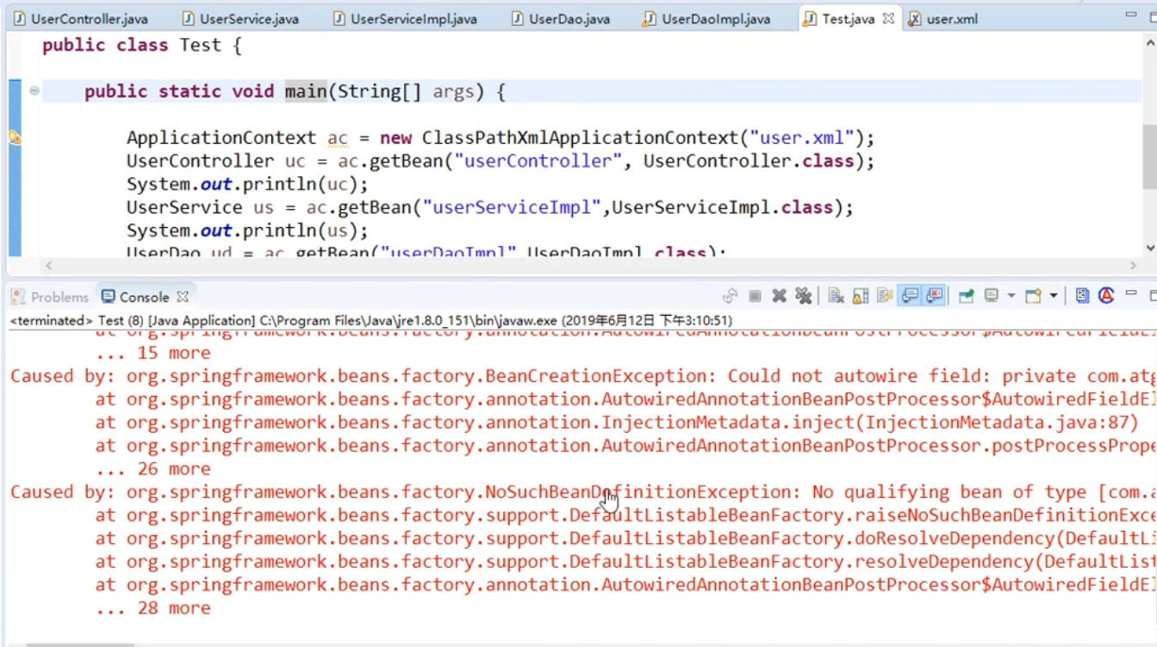Click the 'ac' variable in ApplicationContext line
Viewport: 1157px width, 647px height.
(338, 138)
